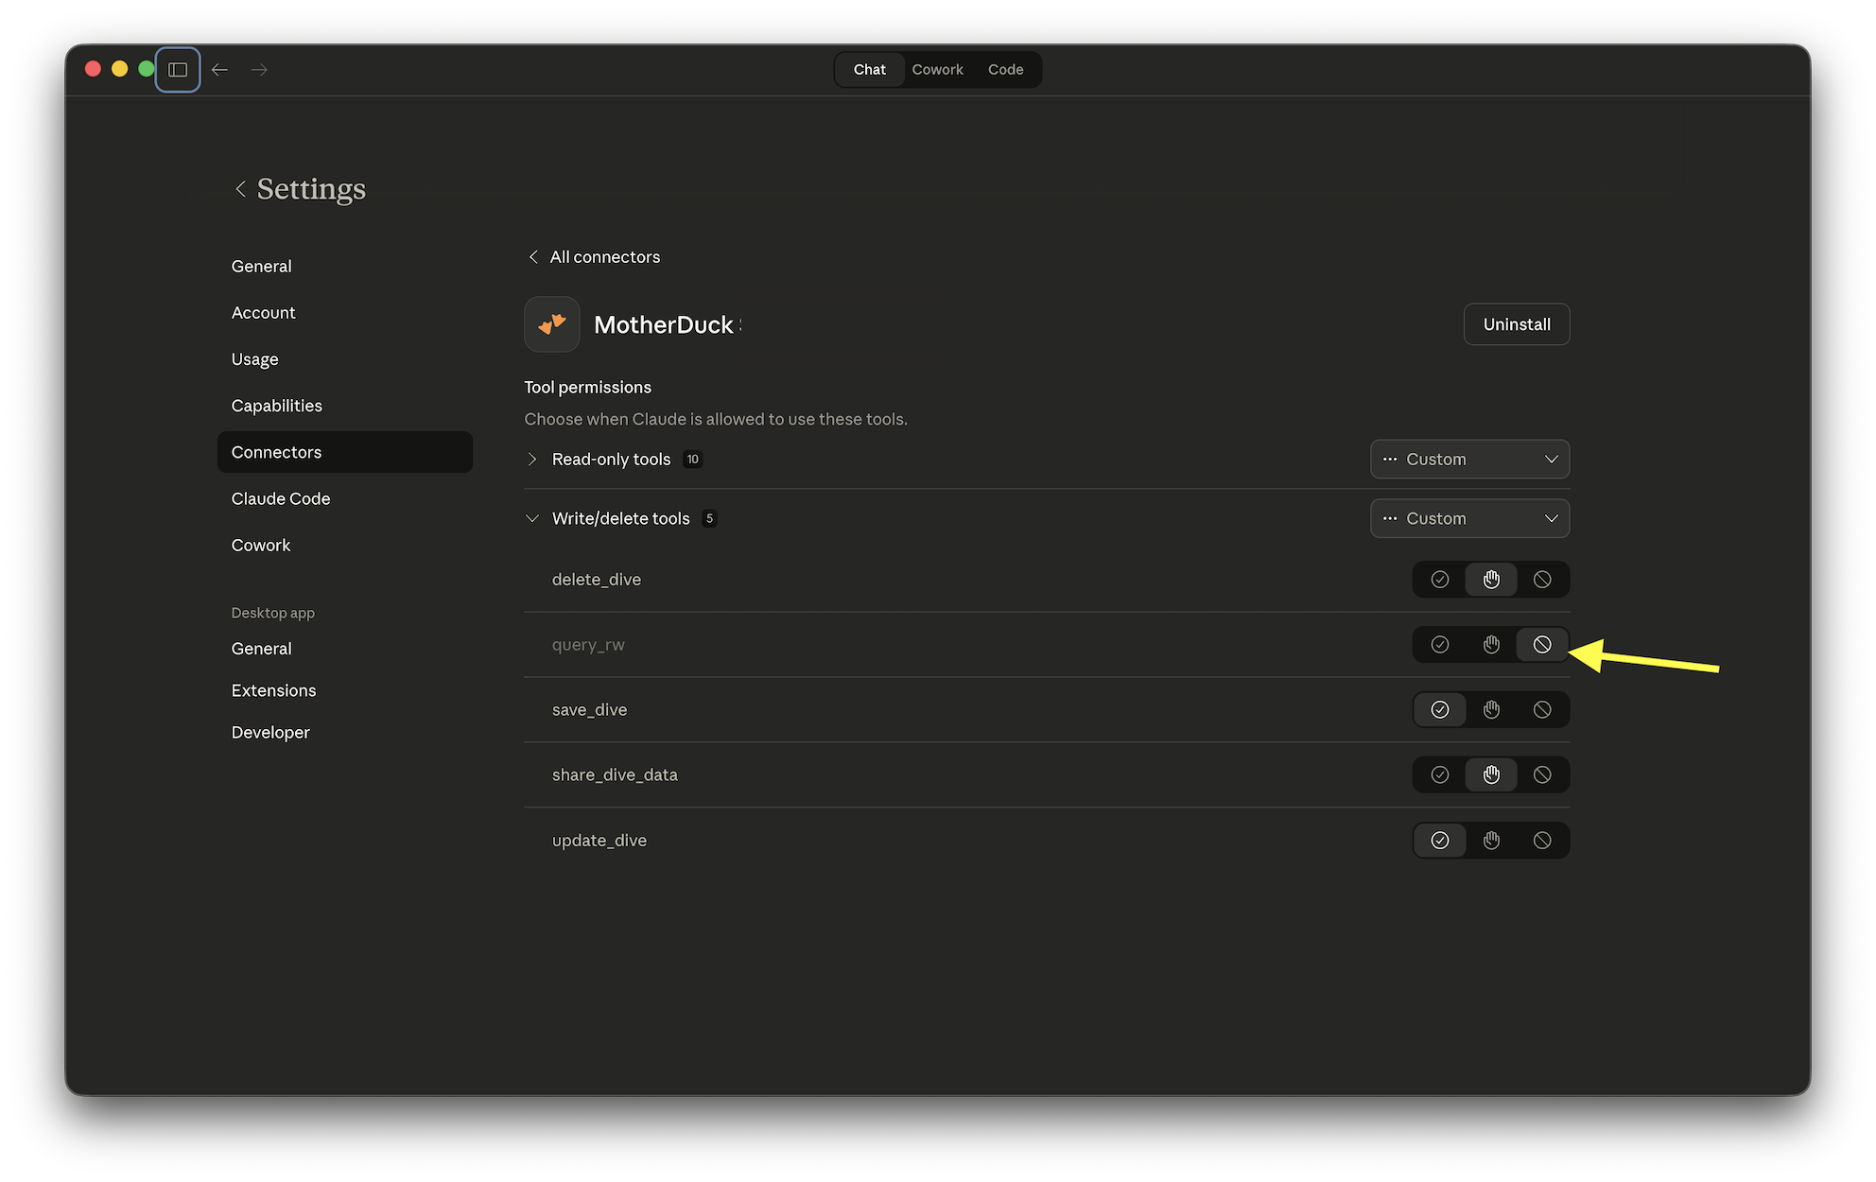Viewport: 1876px width, 1182px height.
Task: Click the save_dive tool name
Action: coord(590,710)
